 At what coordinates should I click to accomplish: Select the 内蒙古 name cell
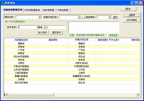pyautogui.click(x=21, y=63)
